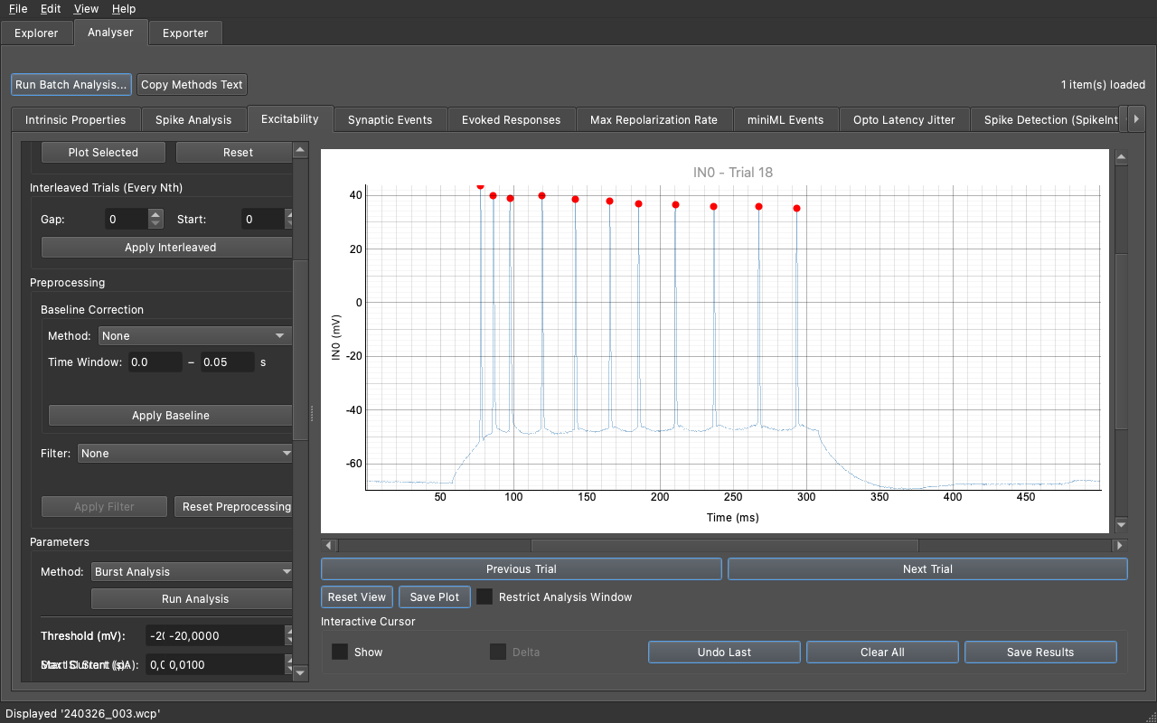Open the Baseline Correction Method dropdown
Viewport: 1157px width, 723px height.
click(x=194, y=336)
